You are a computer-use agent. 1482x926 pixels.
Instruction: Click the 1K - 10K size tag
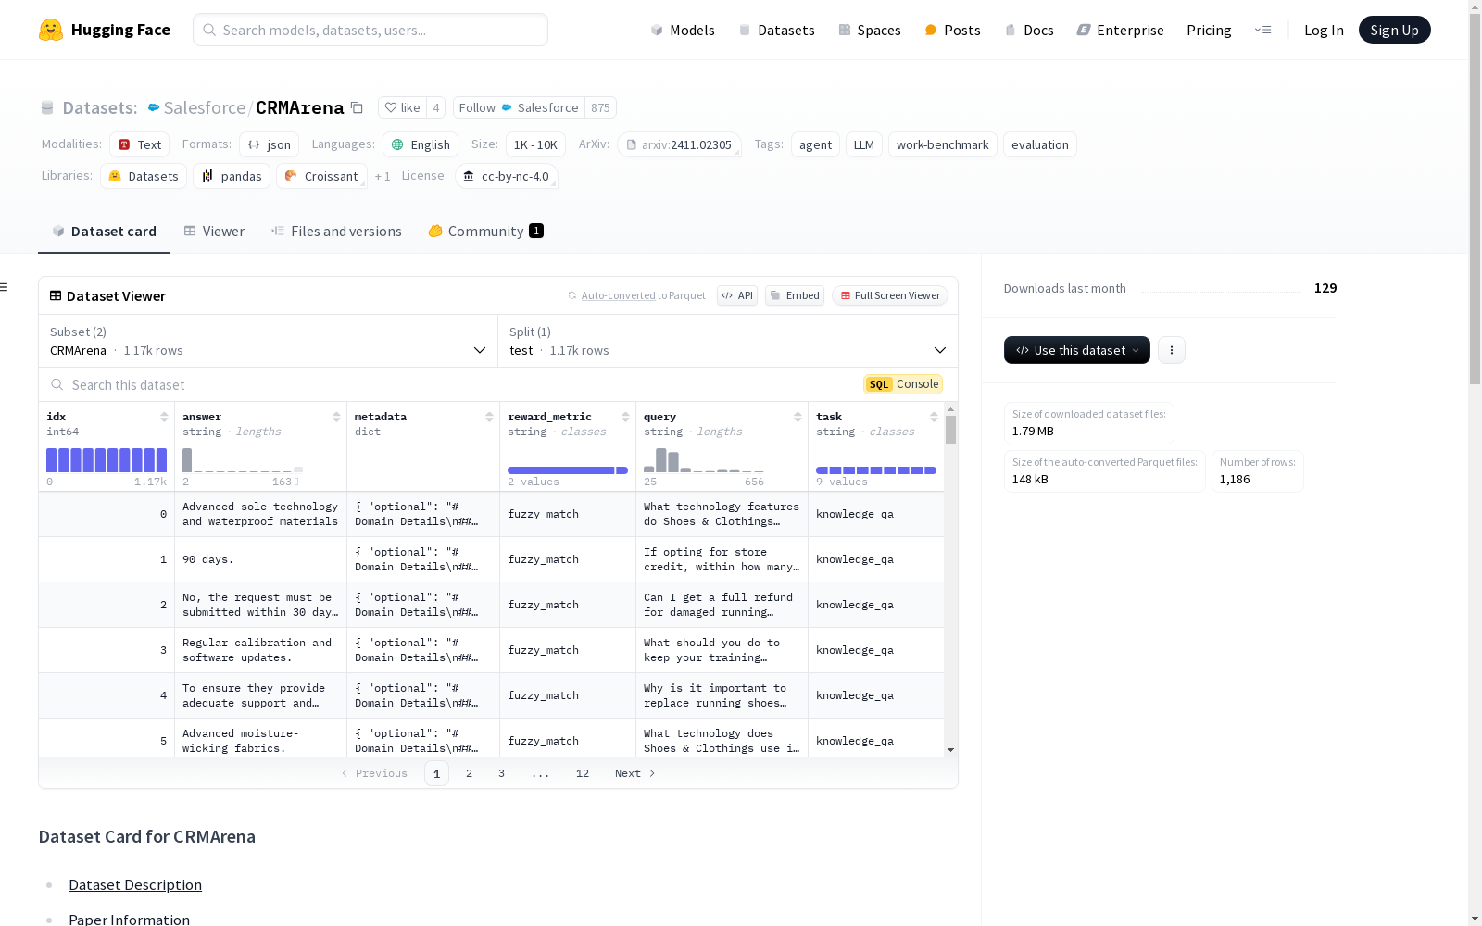click(x=535, y=144)
